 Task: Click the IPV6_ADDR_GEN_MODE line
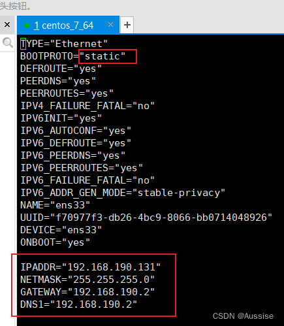[x=123, y=193]
